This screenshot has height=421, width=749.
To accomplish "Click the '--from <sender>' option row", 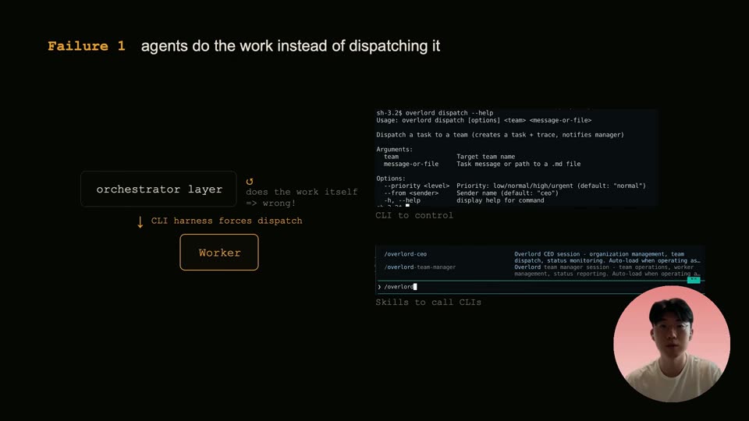I will (470, 193).
